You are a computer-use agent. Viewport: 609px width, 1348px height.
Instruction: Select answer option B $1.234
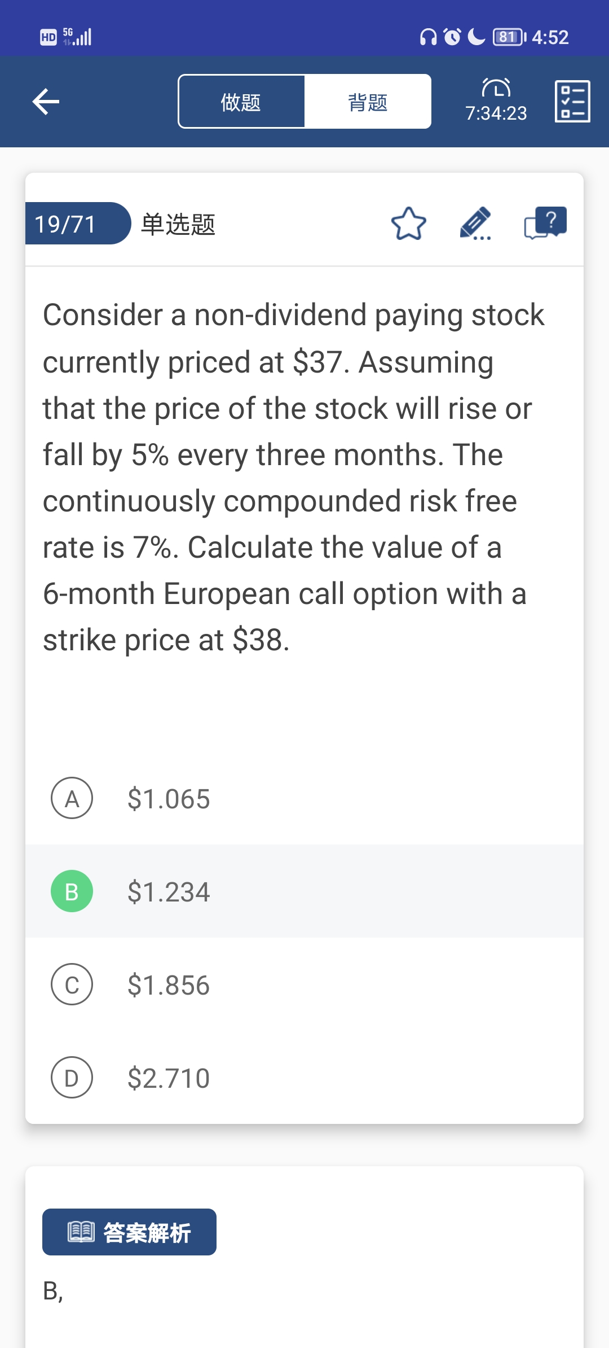pyautogui.click(x=72, y=891)
